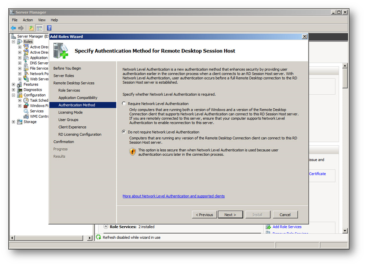Image resolution: width=366 pixels, height=266 pixels.
Task: Open the Action menu
Action: (28, 20)
